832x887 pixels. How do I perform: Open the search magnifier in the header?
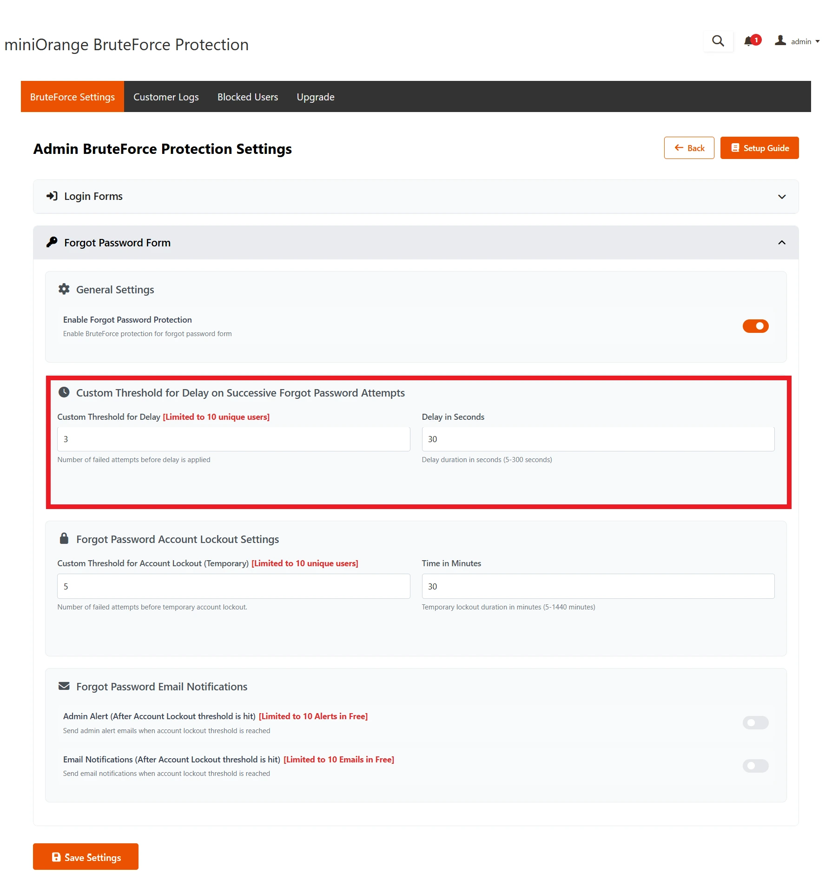point(718,41)
